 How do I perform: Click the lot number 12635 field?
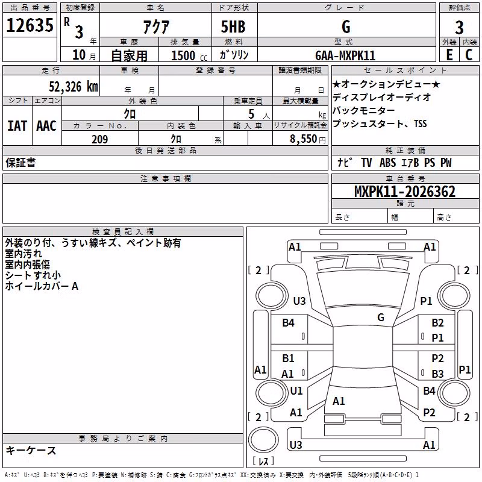coord(30,25)
